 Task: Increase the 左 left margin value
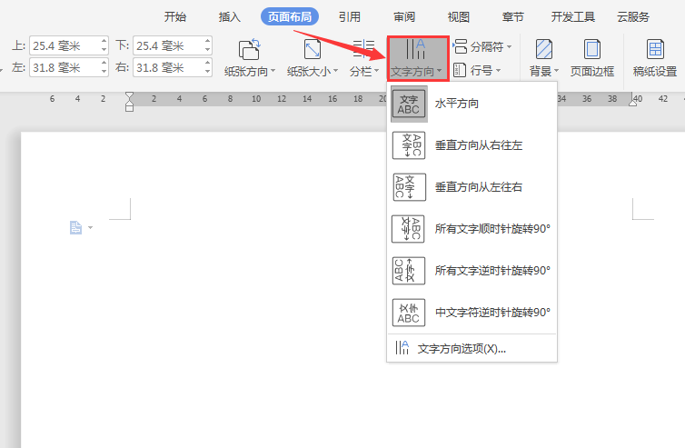tap(104, 63)
